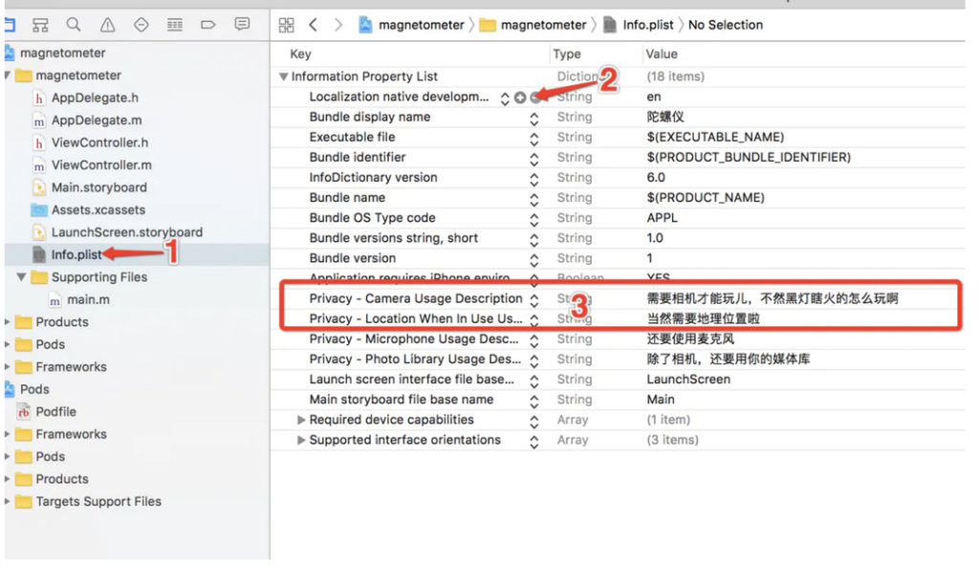Expand Required device capabilities row
This screenshot has height=566, width=979.
point(301,420)
